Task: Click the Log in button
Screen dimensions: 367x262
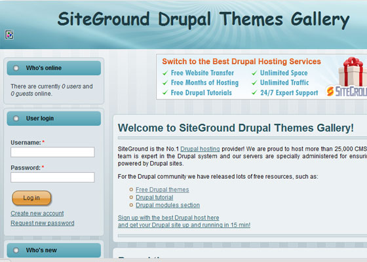Action: 31,198
